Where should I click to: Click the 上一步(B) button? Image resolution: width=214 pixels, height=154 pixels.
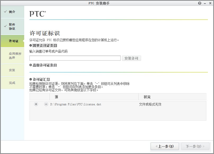pos(165,146)
